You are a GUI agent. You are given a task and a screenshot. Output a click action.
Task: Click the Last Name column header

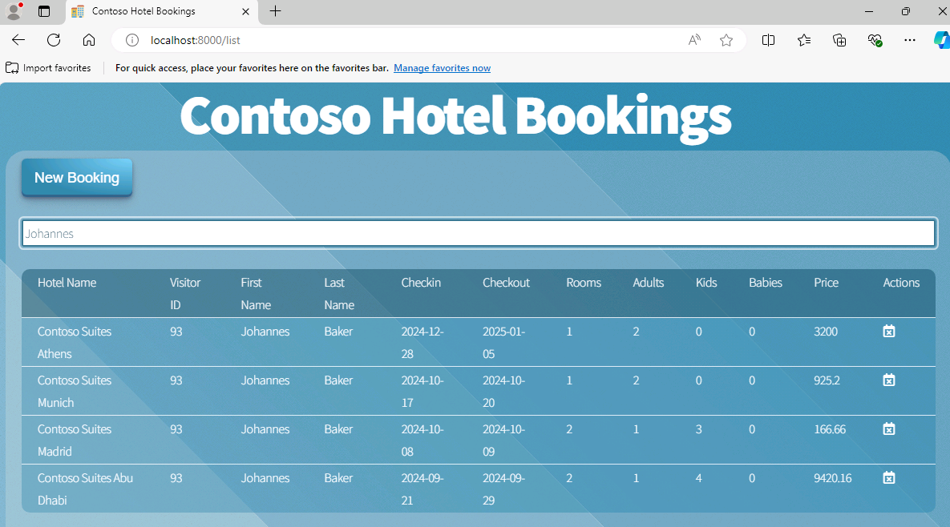point(339,293)
